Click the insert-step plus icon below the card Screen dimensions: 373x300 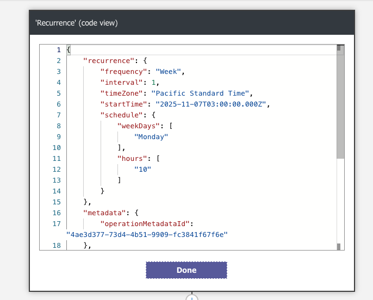[192, 298]
